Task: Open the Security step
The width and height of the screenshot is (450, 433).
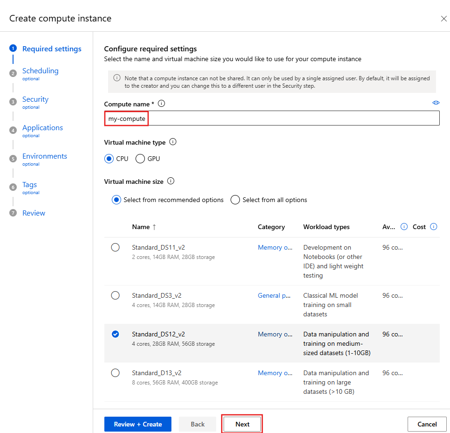Action: tap(35, 99)
